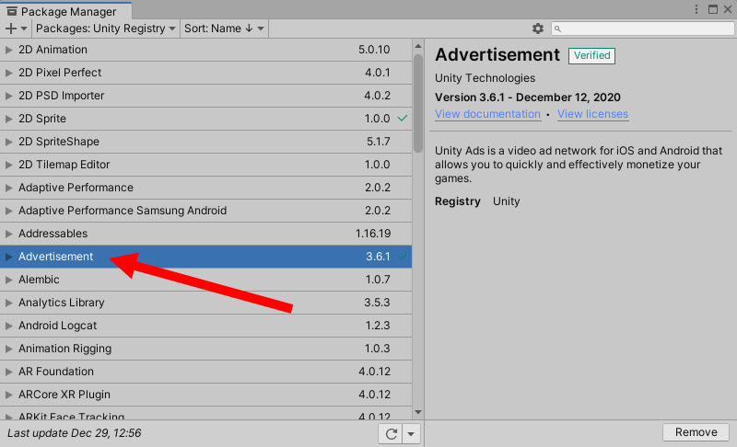This screenshot has height=447, width=737.
Task: Expand the 2D Tilemap Editor package
Action: click(8, 165)
